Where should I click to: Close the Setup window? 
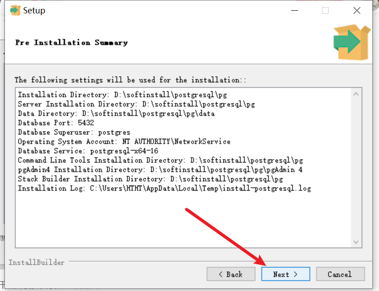click(x=357, y=10)
